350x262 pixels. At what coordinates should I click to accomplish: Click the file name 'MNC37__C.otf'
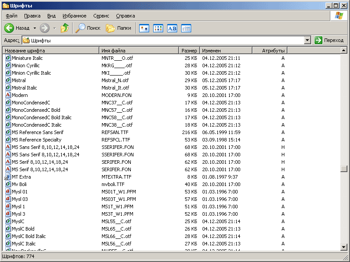point(117,103)
